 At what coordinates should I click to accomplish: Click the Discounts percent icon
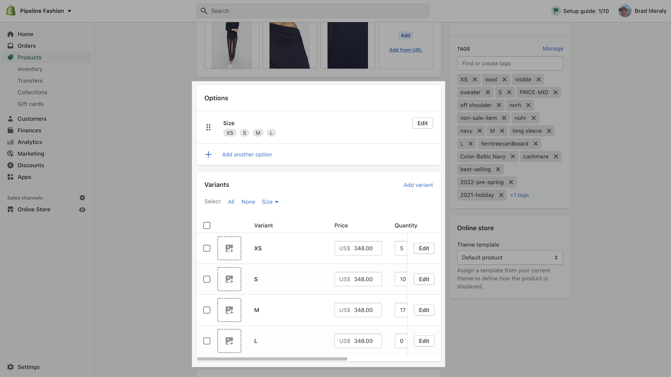coord(10,165)
